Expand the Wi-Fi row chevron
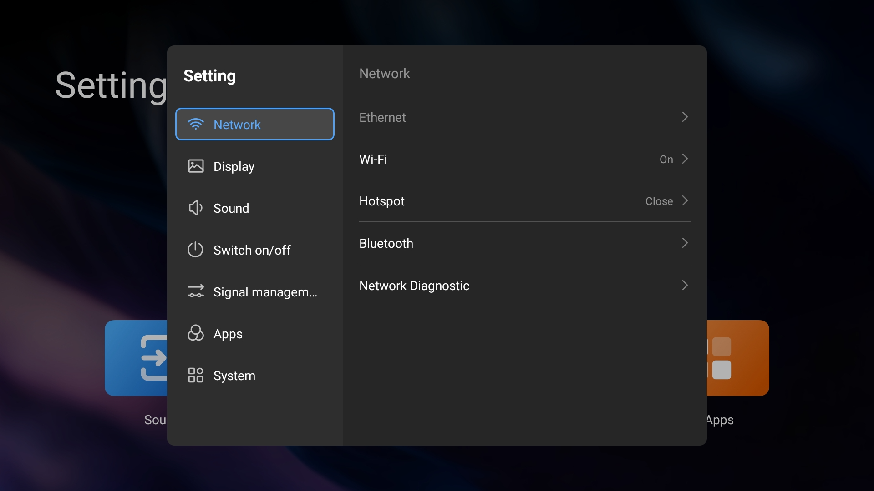 (x=685, y=159)
